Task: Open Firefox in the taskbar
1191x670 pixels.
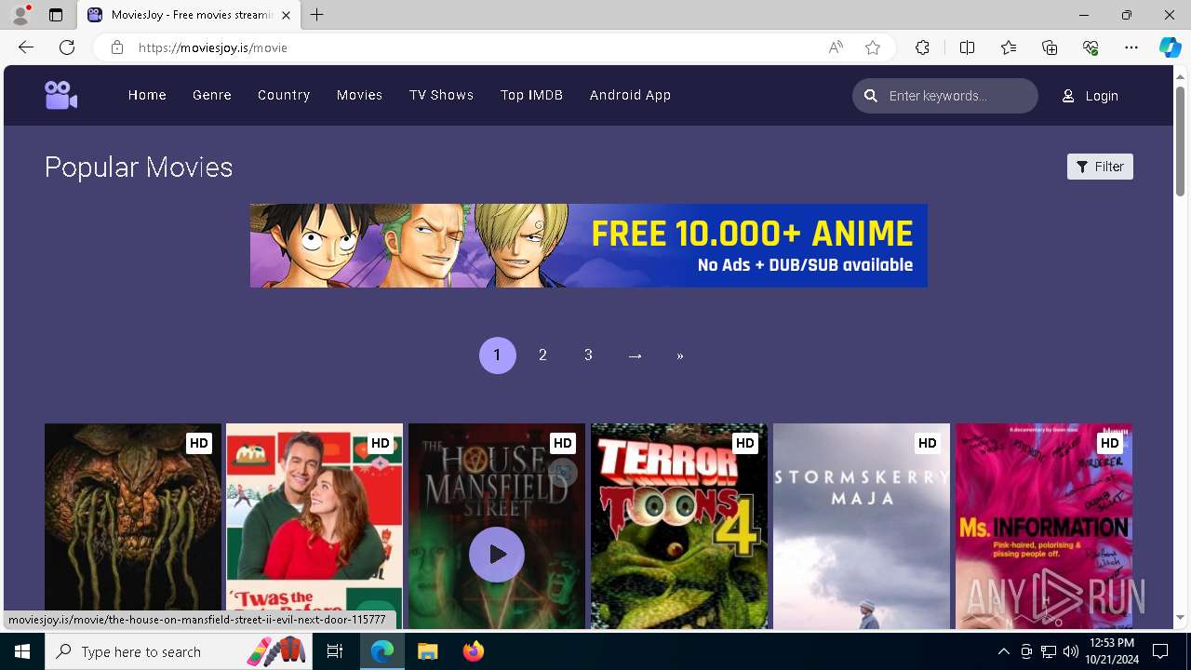Action: click(473, 651)
